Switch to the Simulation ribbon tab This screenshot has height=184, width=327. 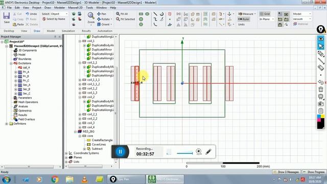[x=68, y=31]
